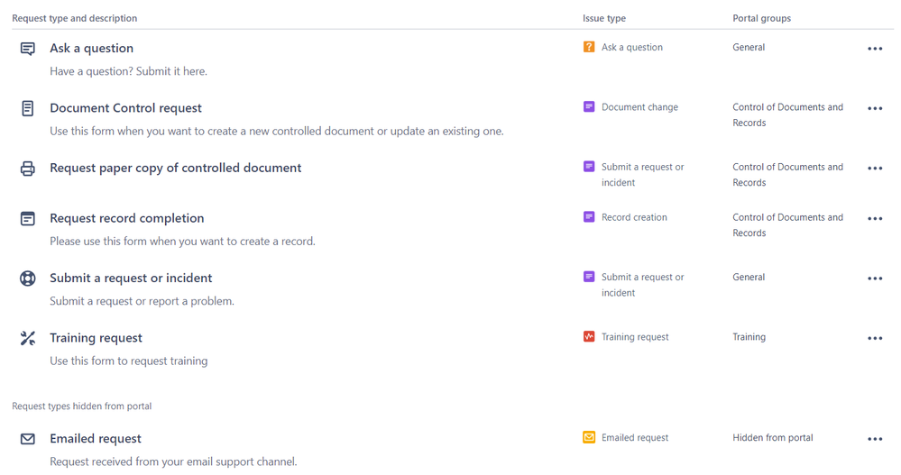Click the red Training request issue type icon
901x475 pixels.
(x=589, y=336)
